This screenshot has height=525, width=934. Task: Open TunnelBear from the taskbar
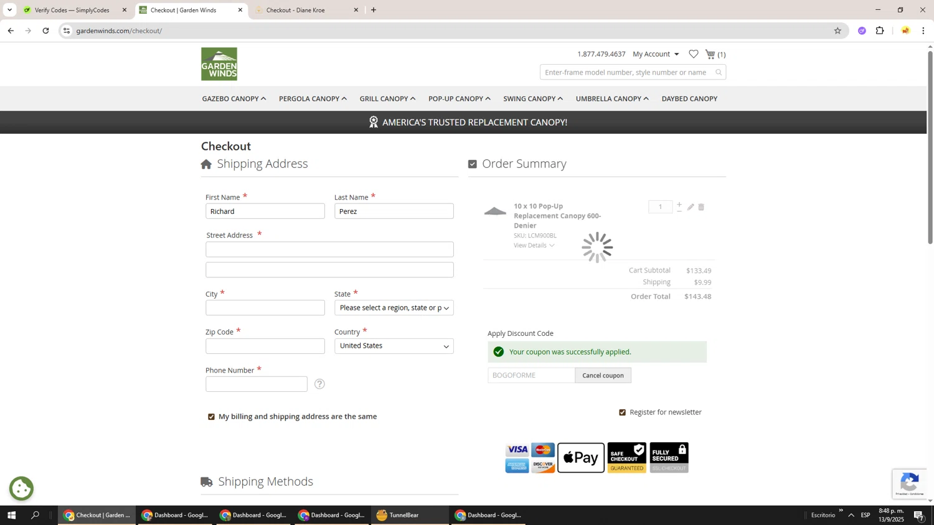[410, 515]
